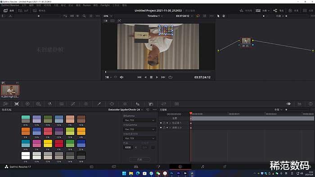Select the hand pan tool in node editor
315x177 pixels.
coord(224,16)
